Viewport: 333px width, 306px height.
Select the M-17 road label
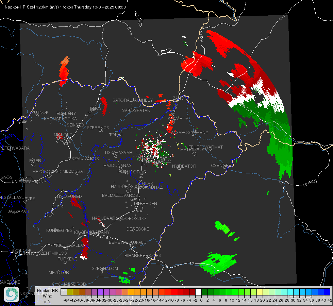pos(283,17)
